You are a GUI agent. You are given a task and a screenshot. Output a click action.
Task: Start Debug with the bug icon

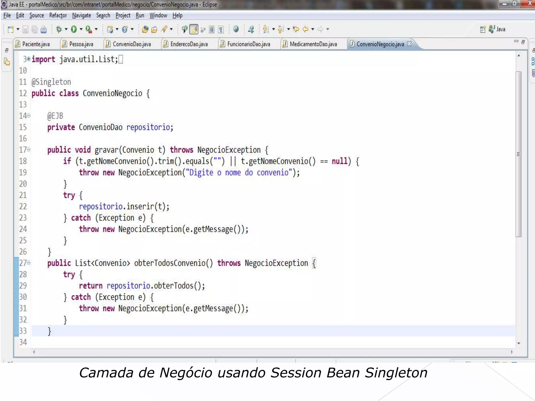59,29
